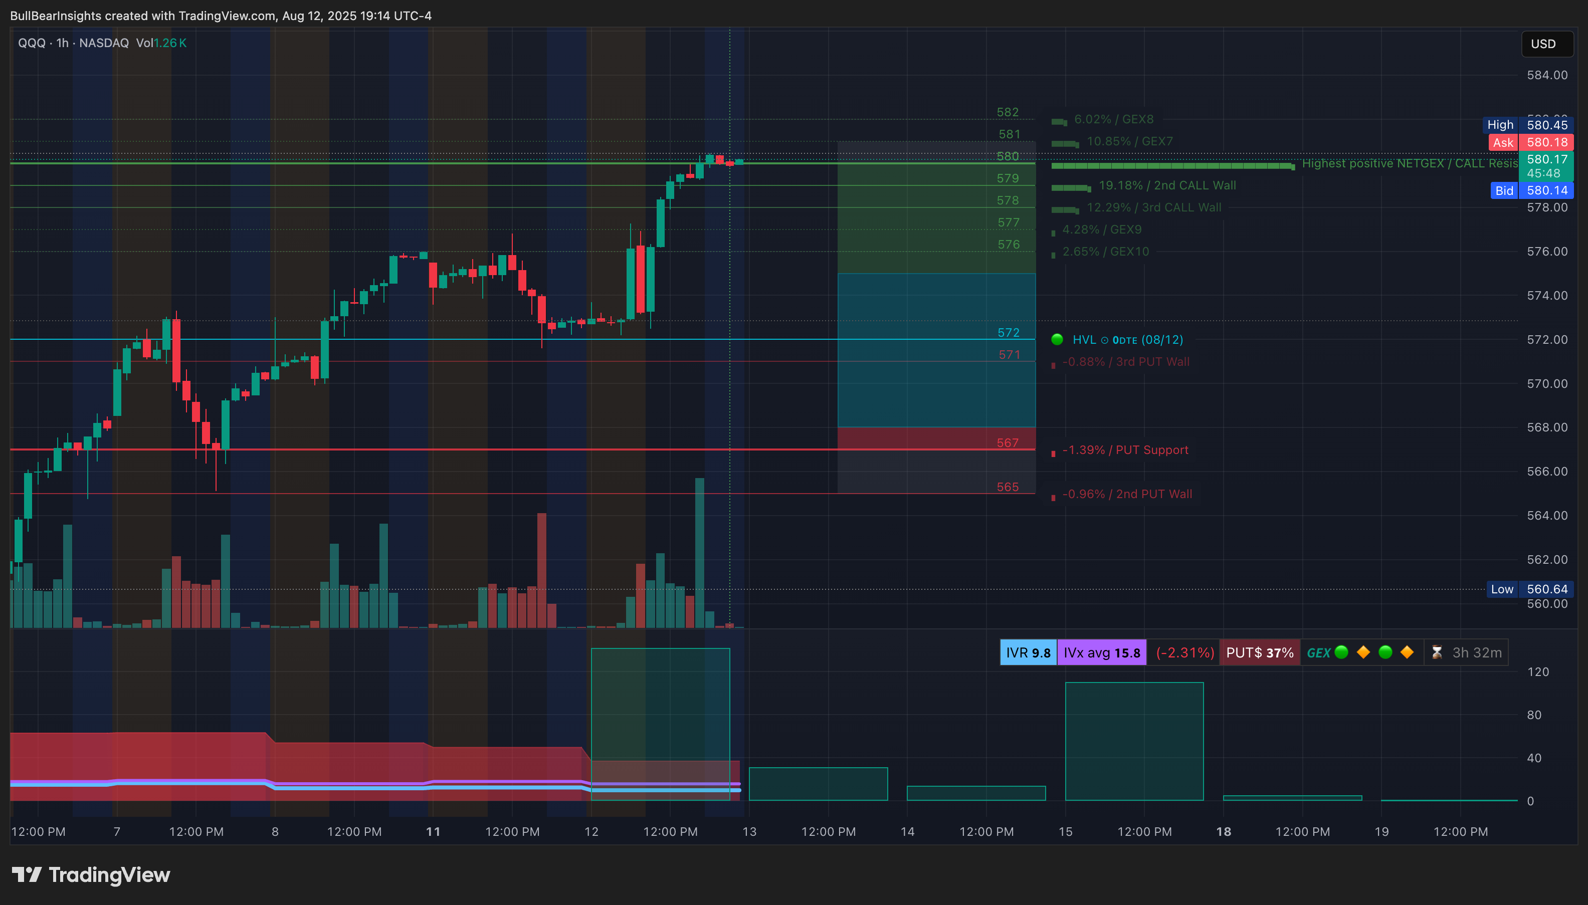Click the last orange diamond in GEX badge
The image size is (1588, 905).
(1407, 652)
